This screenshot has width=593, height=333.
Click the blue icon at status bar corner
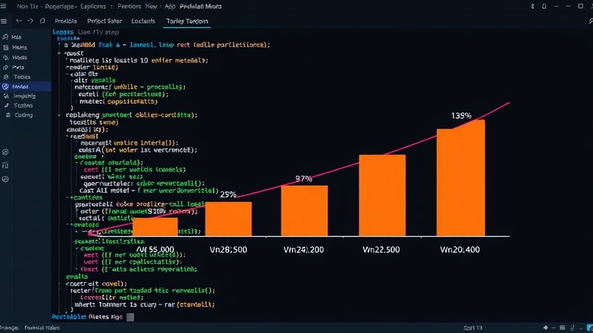coord(589,327)
